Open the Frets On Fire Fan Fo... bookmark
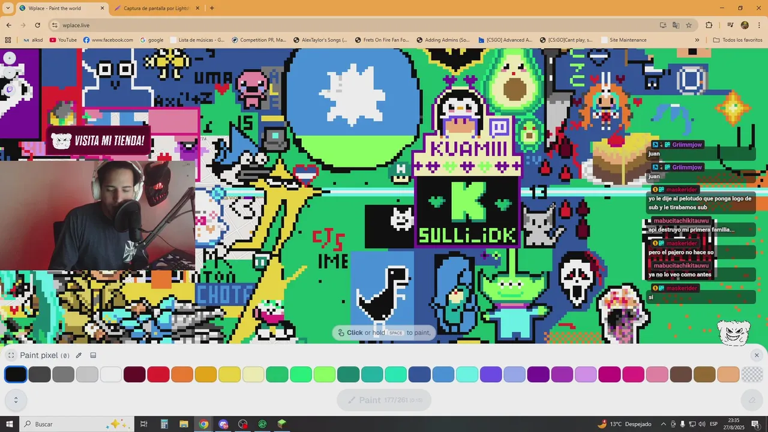Viewport: 768px width, 432px height. [x=382, y=40]
